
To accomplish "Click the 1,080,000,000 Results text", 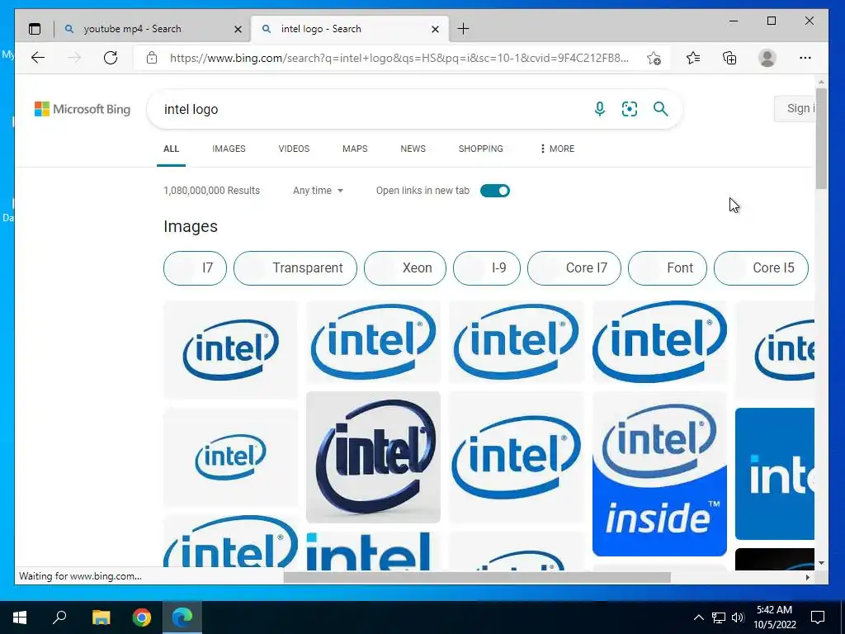I will [x=212, y=191].
